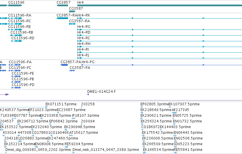242x154 pixels.
Task: Click the 203258 EST entry
Action: pos(88,104)
